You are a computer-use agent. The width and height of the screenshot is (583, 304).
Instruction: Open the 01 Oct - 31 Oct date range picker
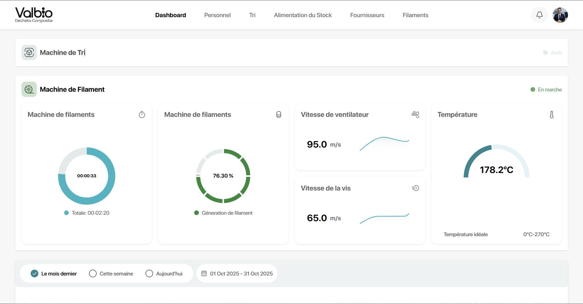click(x=241, y=273)
